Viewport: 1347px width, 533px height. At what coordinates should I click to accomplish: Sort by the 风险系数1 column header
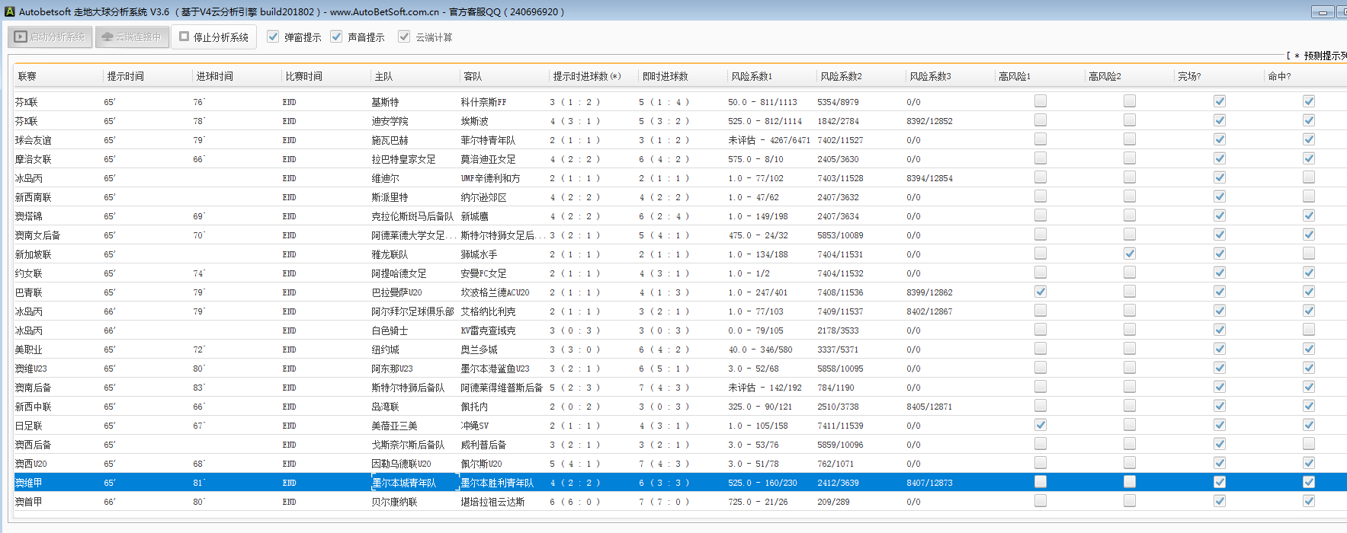tap(751, 76)
